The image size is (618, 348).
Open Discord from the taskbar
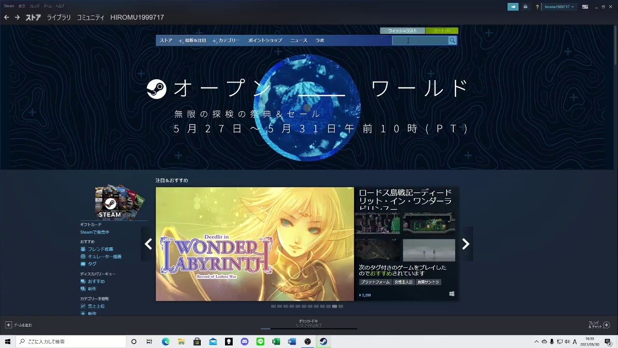[244, 342]
